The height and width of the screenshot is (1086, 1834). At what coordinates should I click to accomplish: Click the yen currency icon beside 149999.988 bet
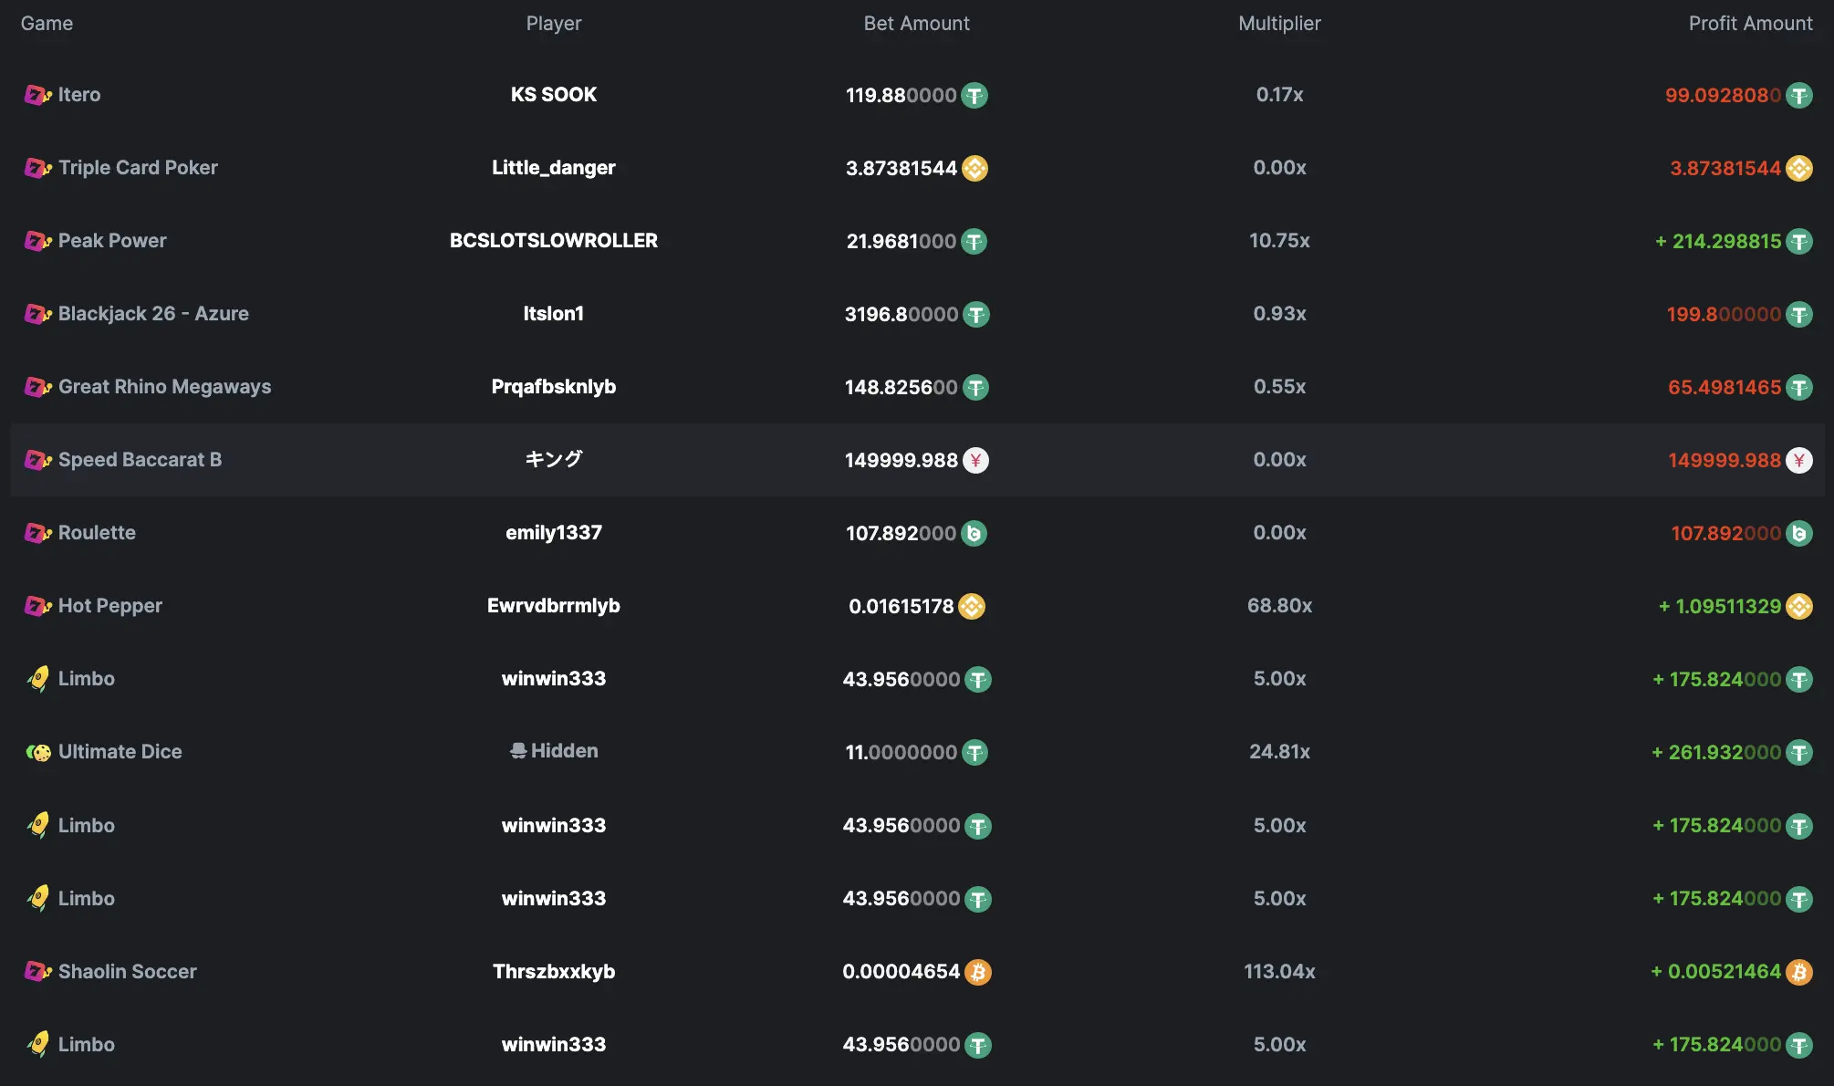pos(975,460)
